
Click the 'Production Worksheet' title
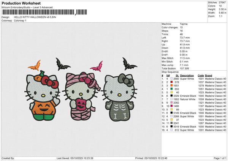21,3
